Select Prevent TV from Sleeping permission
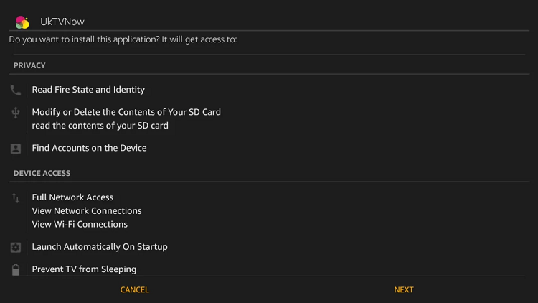 point(84,269)
